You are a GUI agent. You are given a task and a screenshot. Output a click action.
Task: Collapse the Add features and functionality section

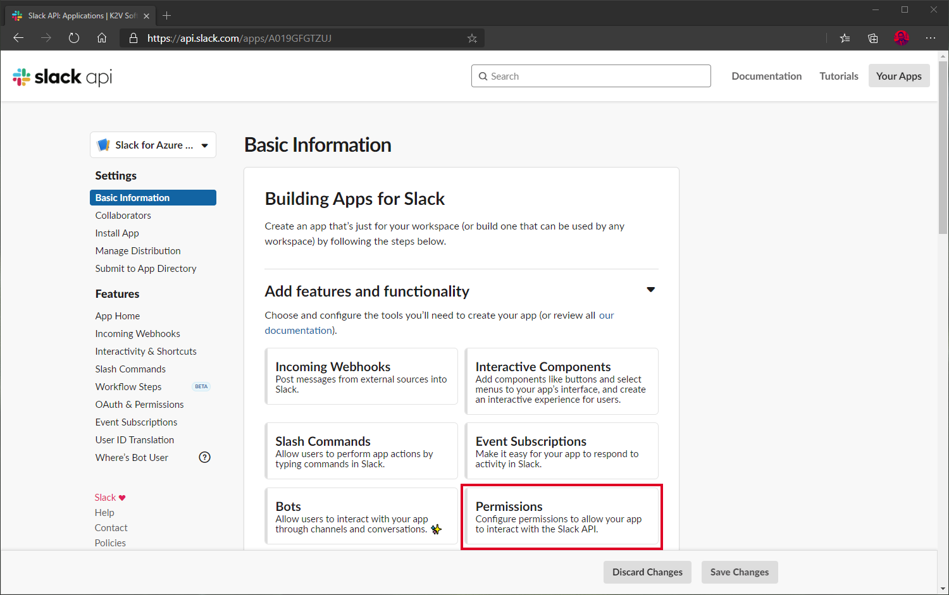tap(650, 290)
